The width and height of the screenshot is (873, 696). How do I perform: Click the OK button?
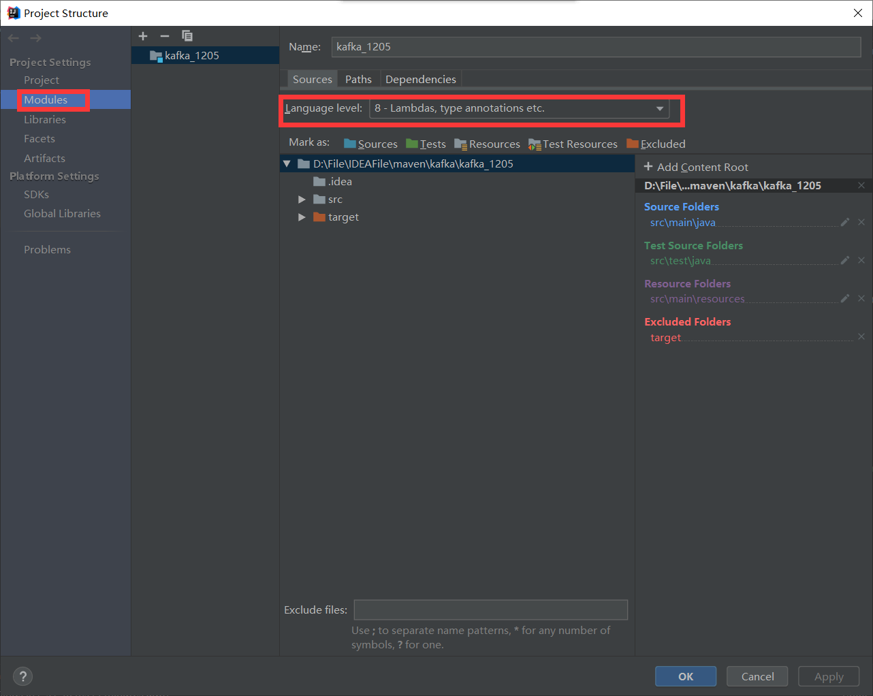[x=685, y=676]
